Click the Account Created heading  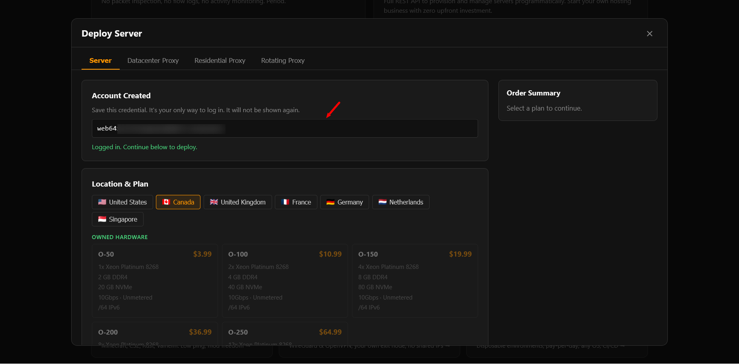[x=121, y=96]
